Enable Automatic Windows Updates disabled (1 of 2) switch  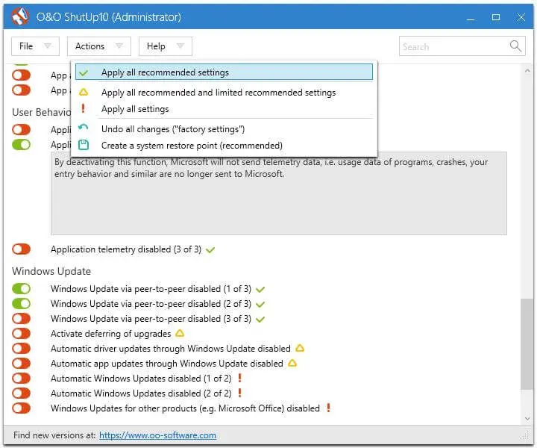click(21, 378)
